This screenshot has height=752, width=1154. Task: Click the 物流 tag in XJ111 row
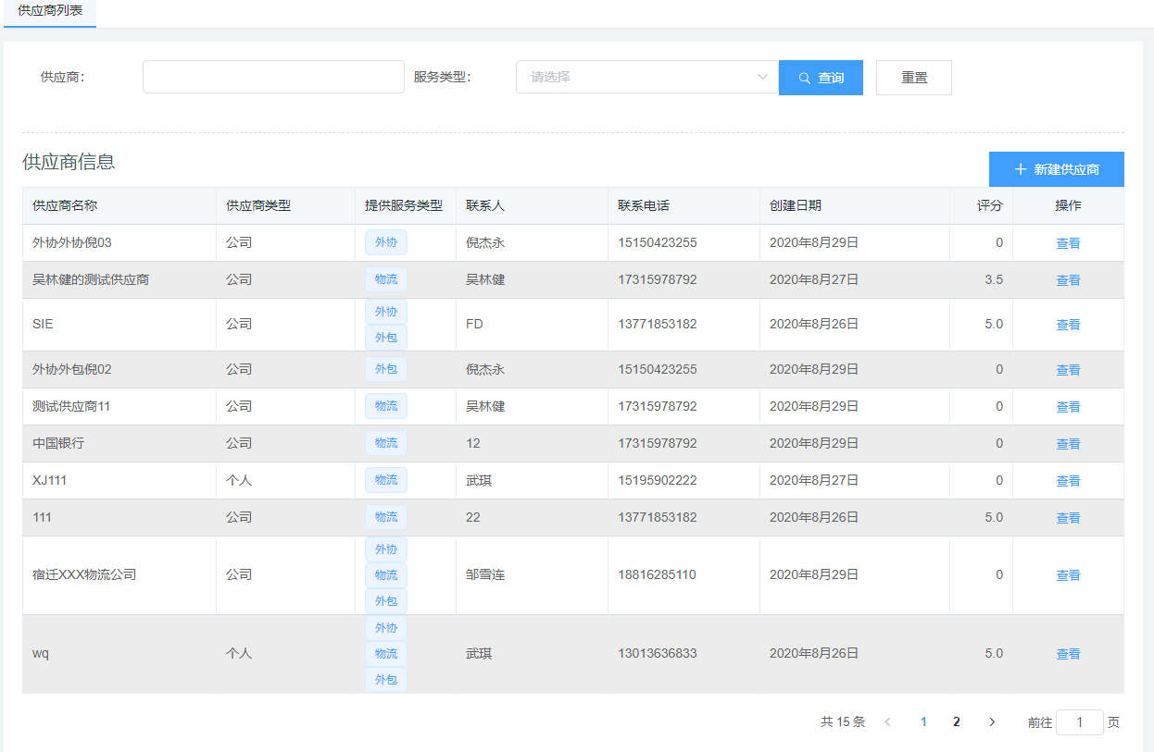pyautogui.click(x=386, y=480)
